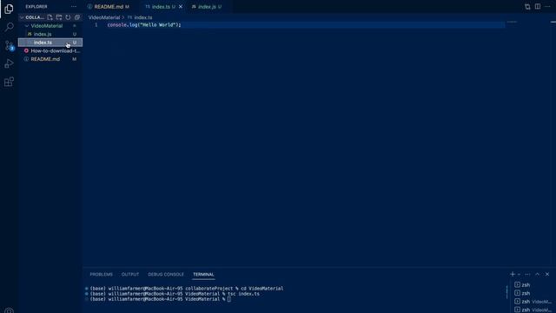Viewport: 556px width, 313px height.
Task: Switch to the PROBLEMS panel tab
Action: [x=101, y=275]
